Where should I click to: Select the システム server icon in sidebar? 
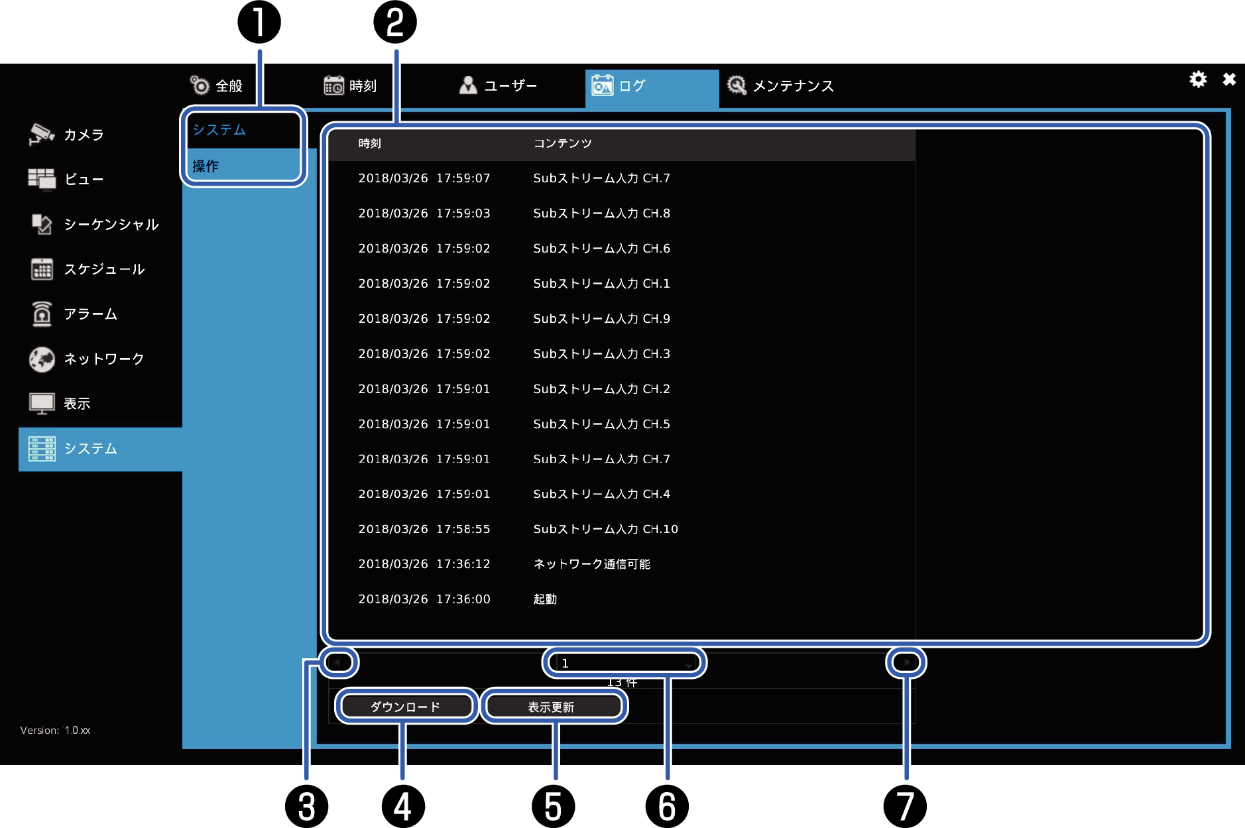coord(42,449)
